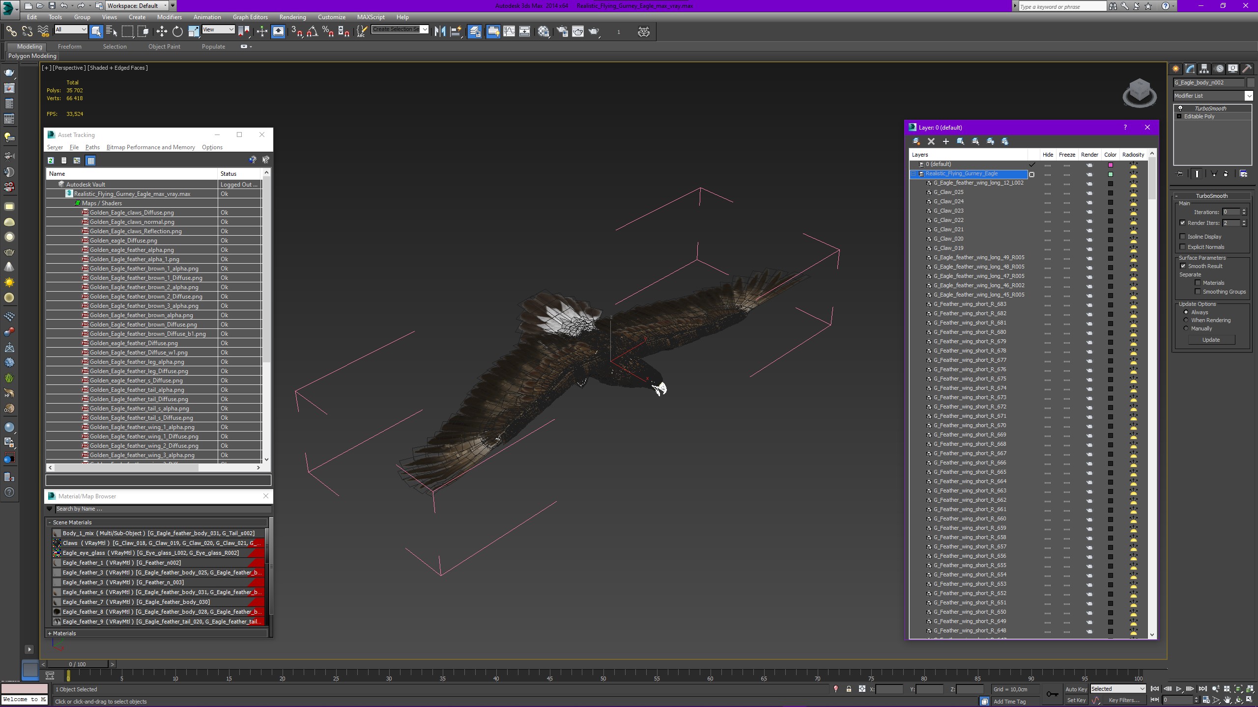Select the Manually update radio button
1258x707 pixels.
pos(1186,328)
